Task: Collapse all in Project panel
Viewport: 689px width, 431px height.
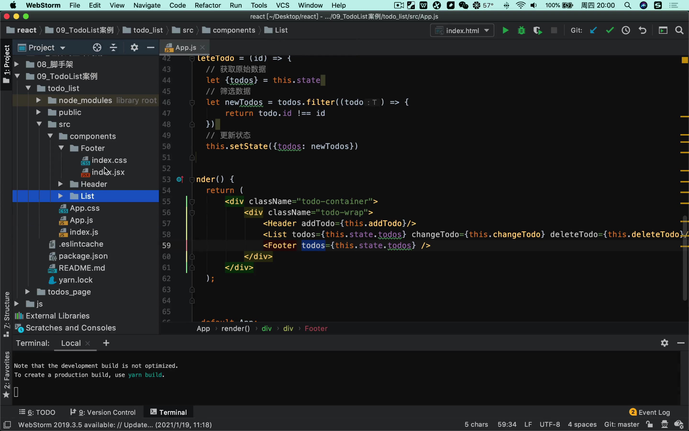Action: (113, 48)
